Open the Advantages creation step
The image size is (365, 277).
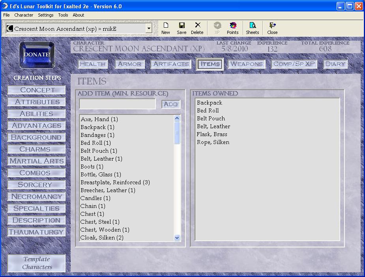[37, 125]
